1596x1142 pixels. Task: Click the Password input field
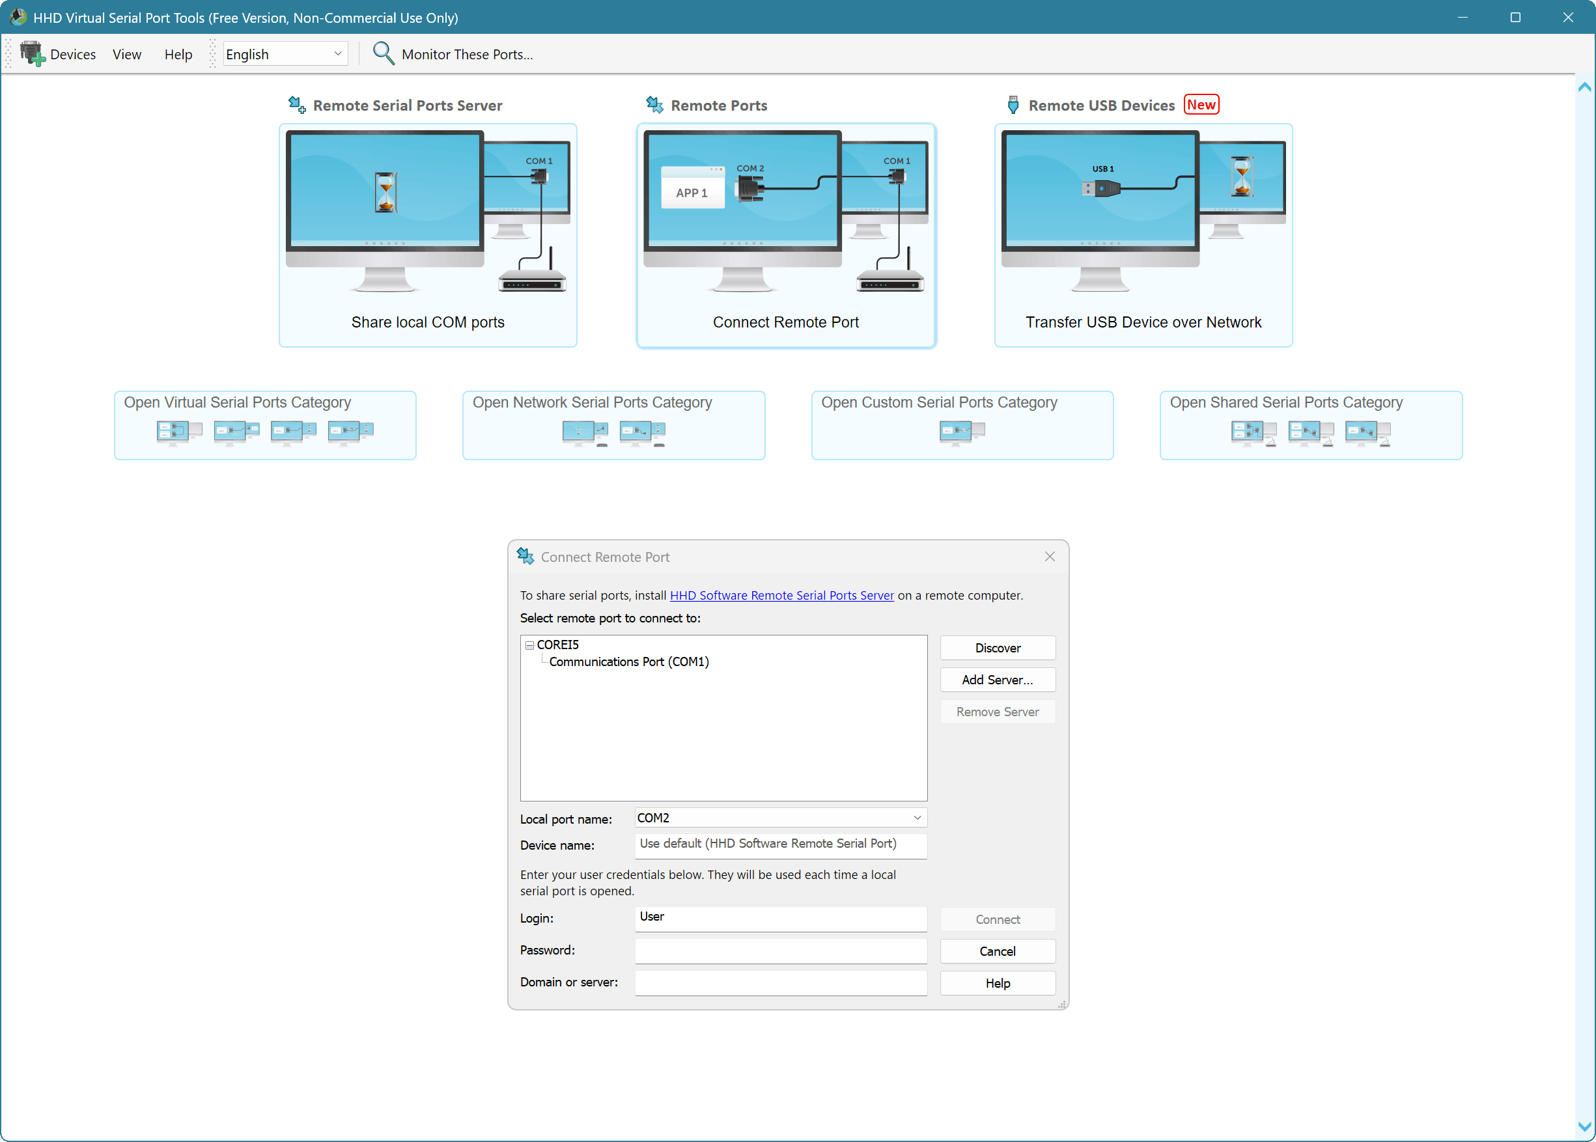point(781,951)
